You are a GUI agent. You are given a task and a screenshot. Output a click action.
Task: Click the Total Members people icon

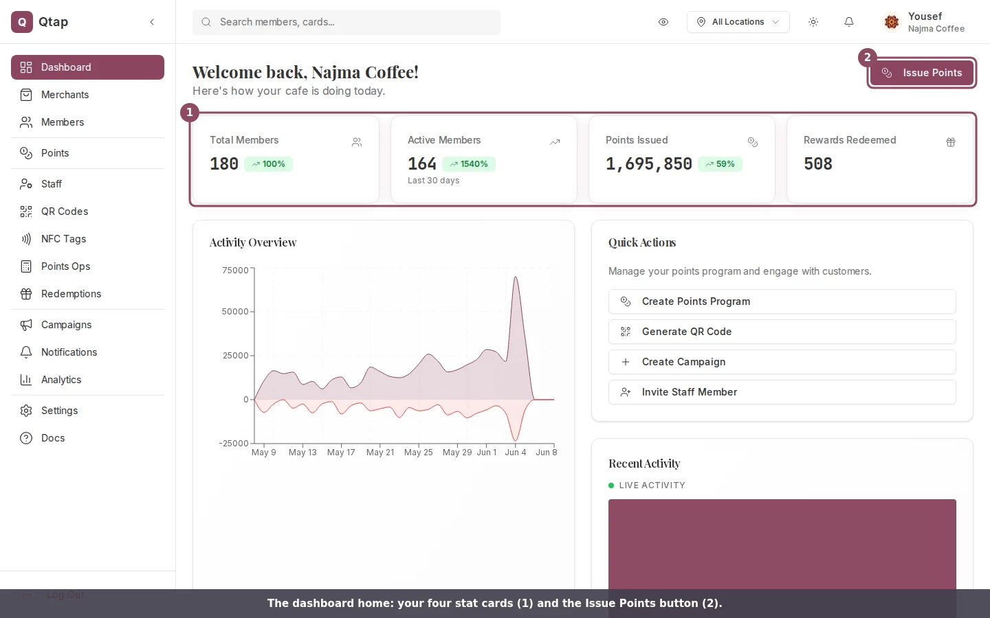357,142
